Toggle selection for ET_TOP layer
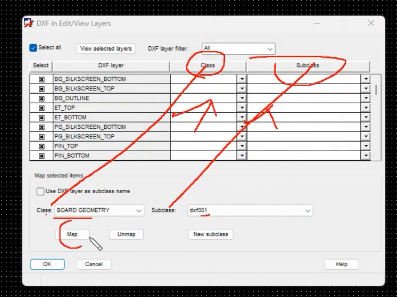The height and width of the screenshot is (297, 397). click(42, 108)
